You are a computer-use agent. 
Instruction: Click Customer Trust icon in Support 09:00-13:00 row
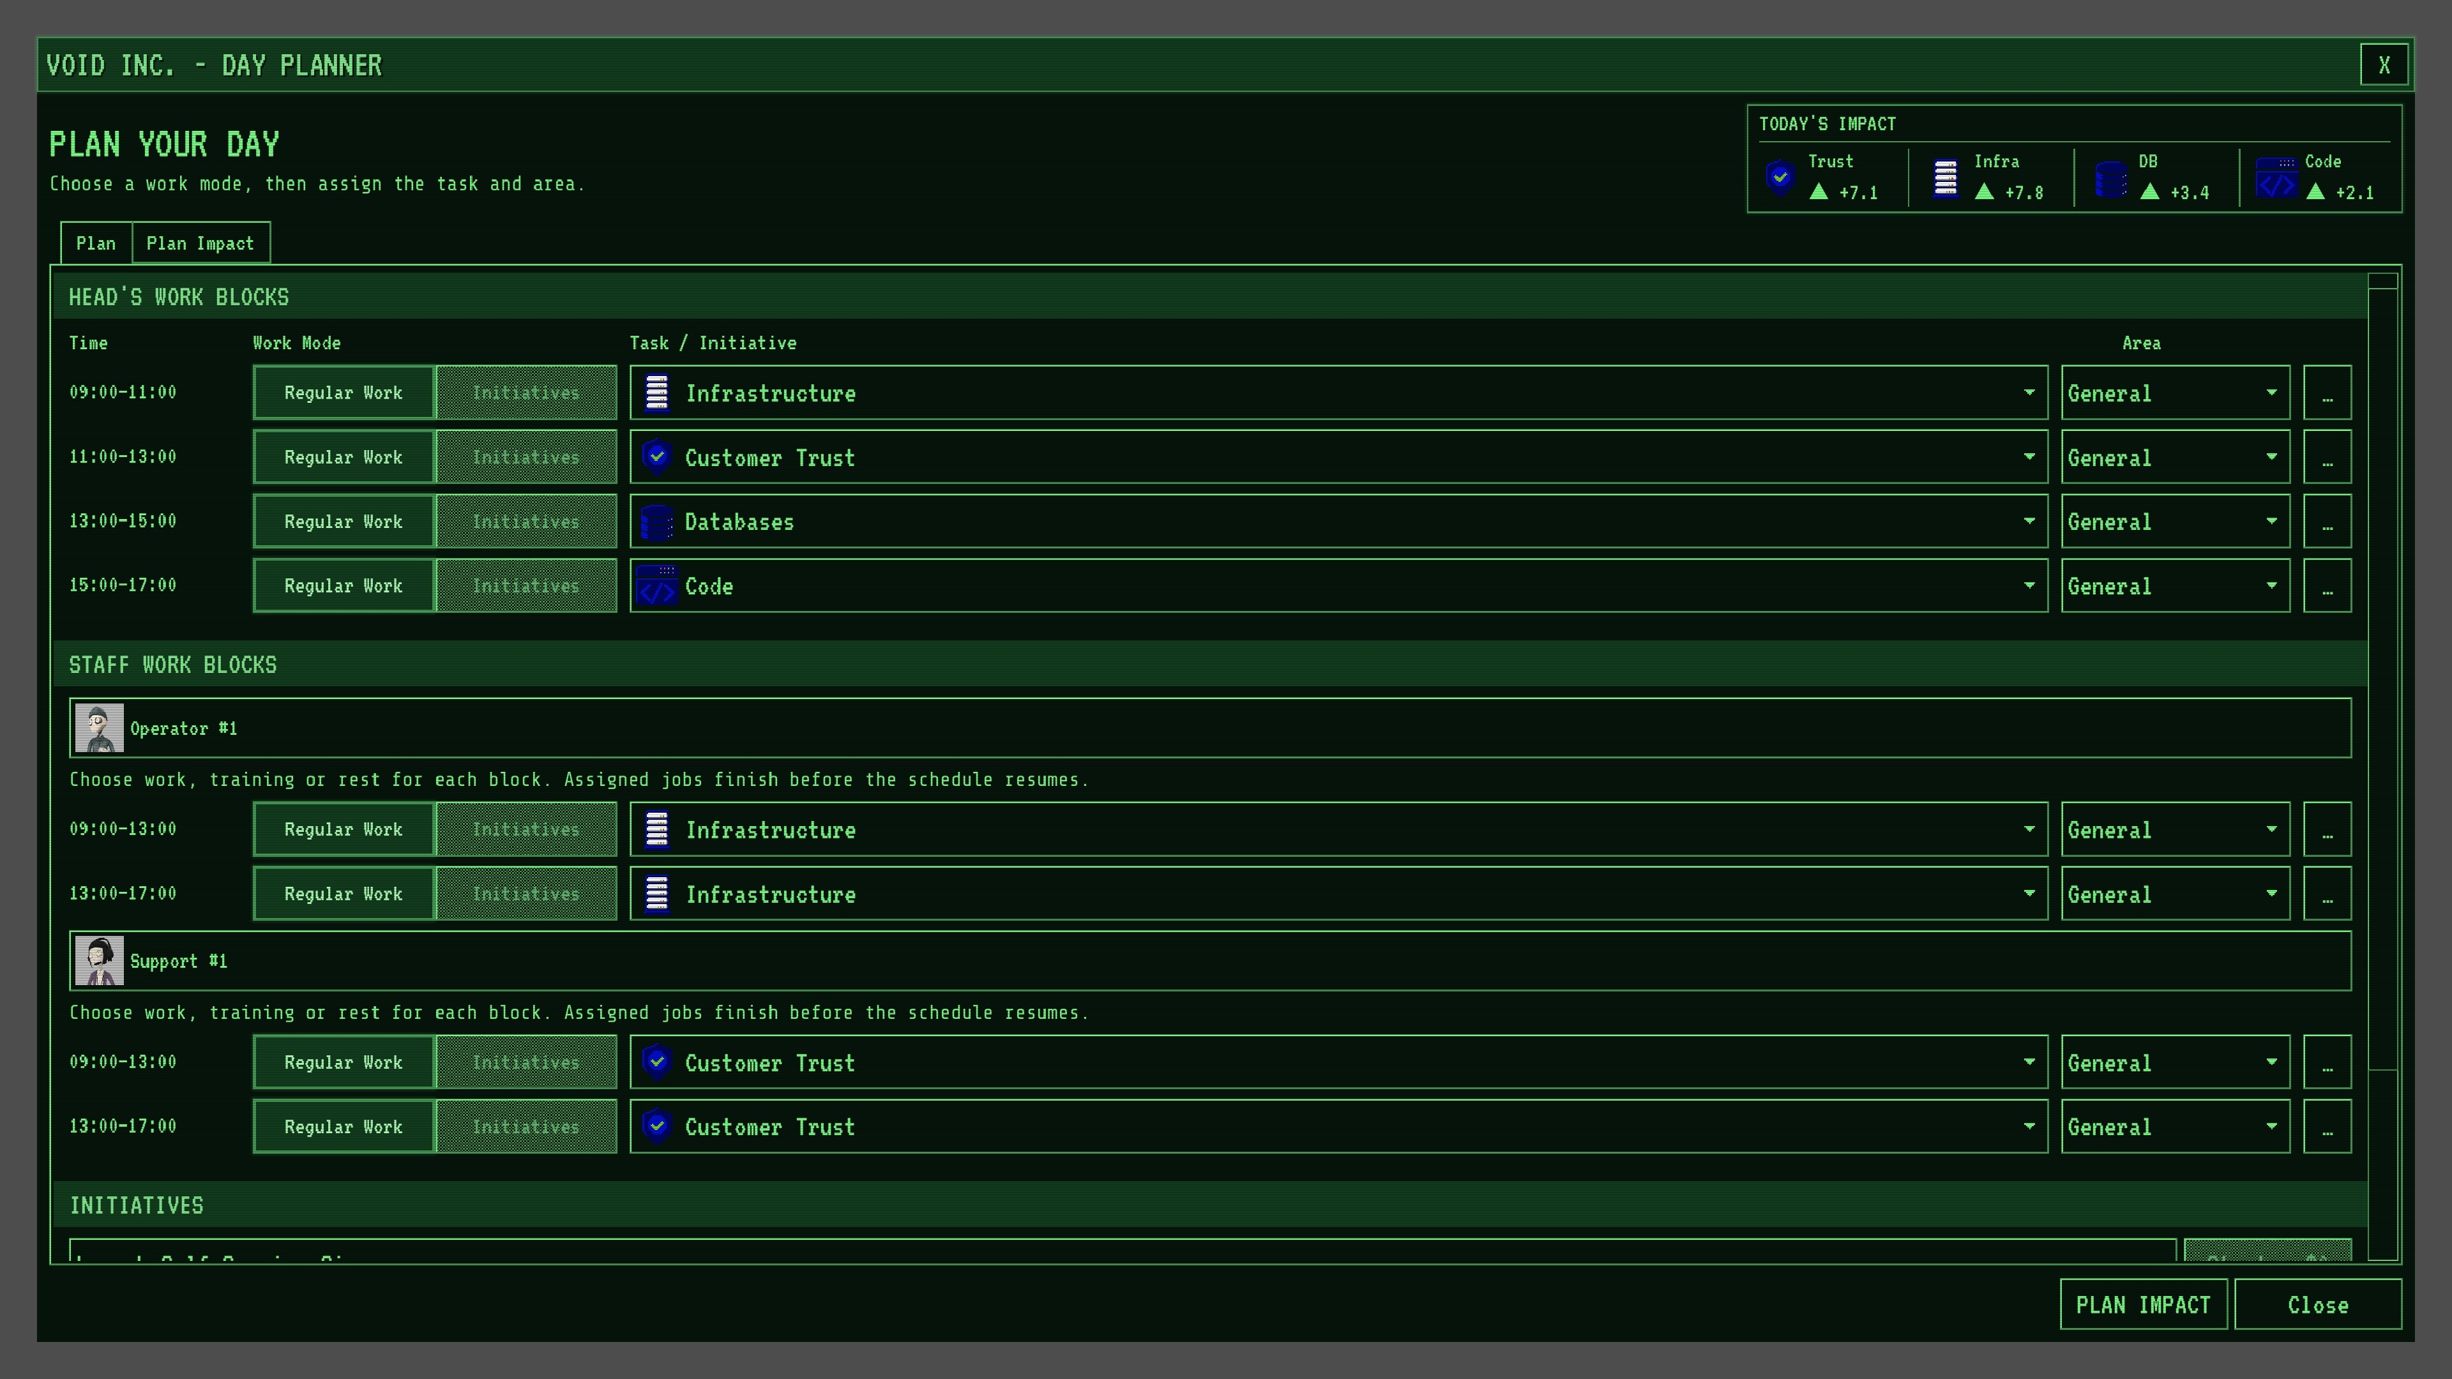pyautogui.click(x=657, y=1062)
